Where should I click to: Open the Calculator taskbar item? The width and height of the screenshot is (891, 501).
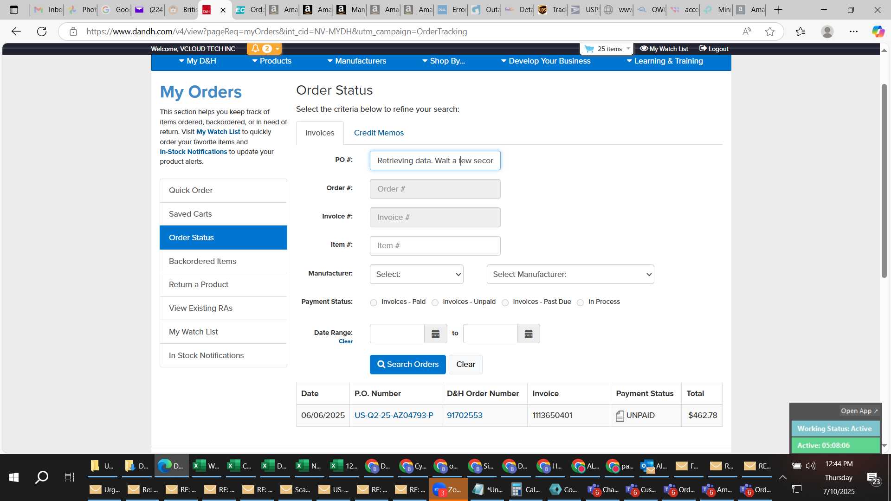[525, 490]
